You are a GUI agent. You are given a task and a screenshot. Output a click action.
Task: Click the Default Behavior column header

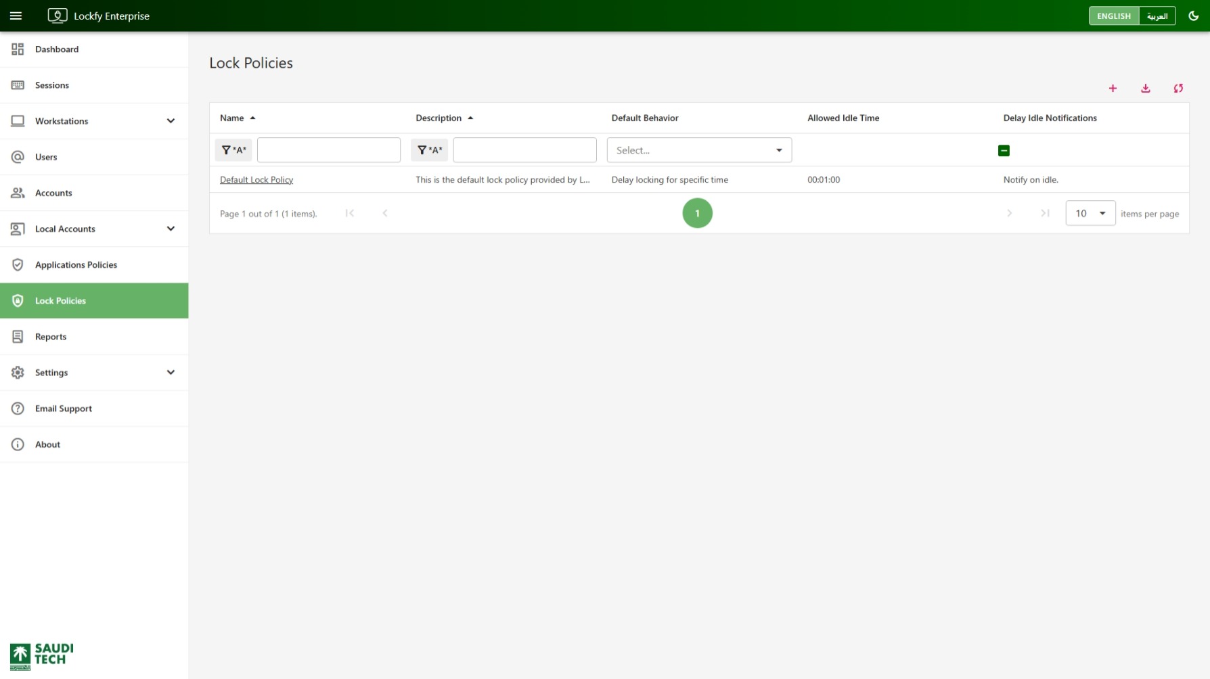click(x=644, y=118)
